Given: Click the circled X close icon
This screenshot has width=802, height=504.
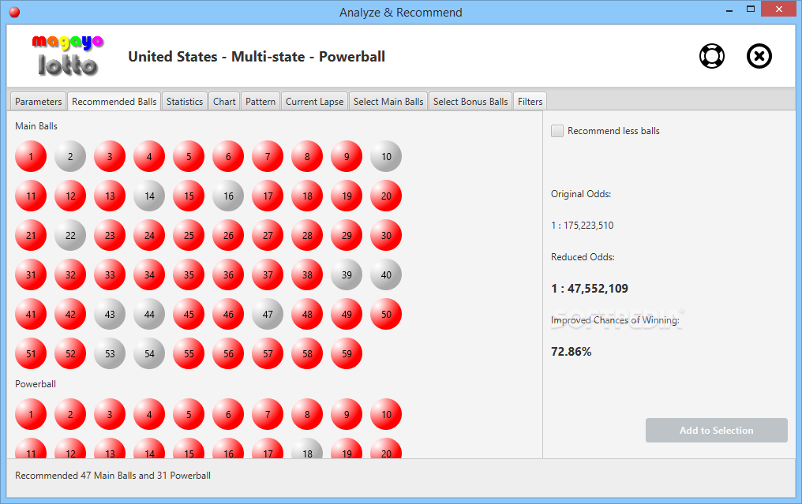Looking at the screenshot, I should pos(759,56).
